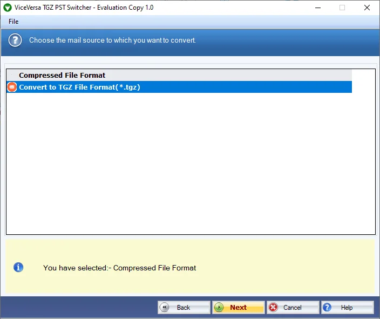Click the blue info icon in yellow panel

[18, 267]
